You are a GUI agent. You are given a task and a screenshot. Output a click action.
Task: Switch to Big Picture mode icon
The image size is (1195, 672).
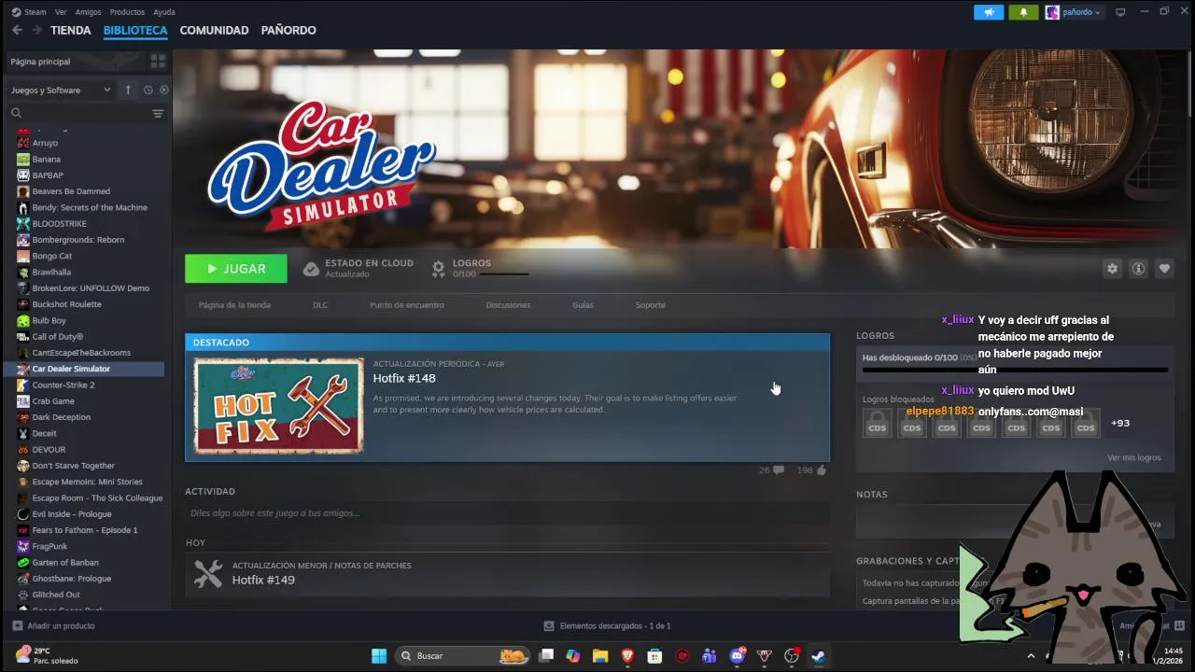click(1120, 12)
